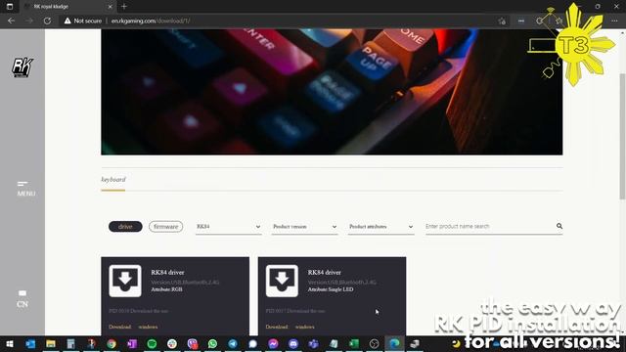Image resolution: width=626 pixels, height=352 pixels.
Task: Click RK84 driver title on RGB card
Action: [167, 273]
